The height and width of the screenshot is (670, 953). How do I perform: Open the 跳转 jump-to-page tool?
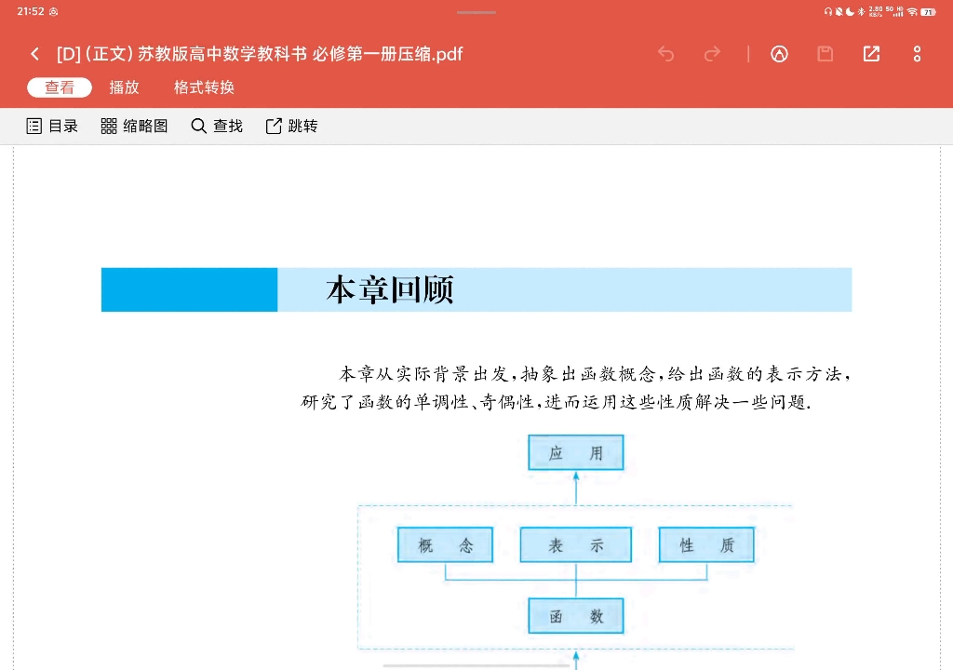(291, 126)
